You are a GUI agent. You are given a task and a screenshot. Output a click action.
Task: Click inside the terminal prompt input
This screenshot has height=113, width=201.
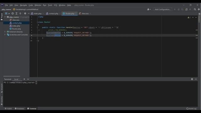pos(36,83)
